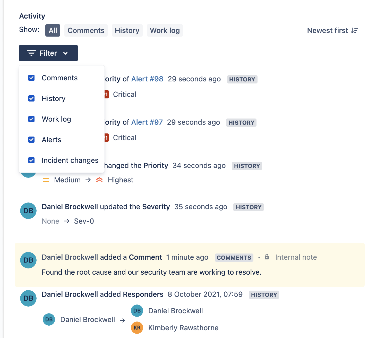Click the DB avatar in the Responders row
376x338 pixels.
pos(28,298)
